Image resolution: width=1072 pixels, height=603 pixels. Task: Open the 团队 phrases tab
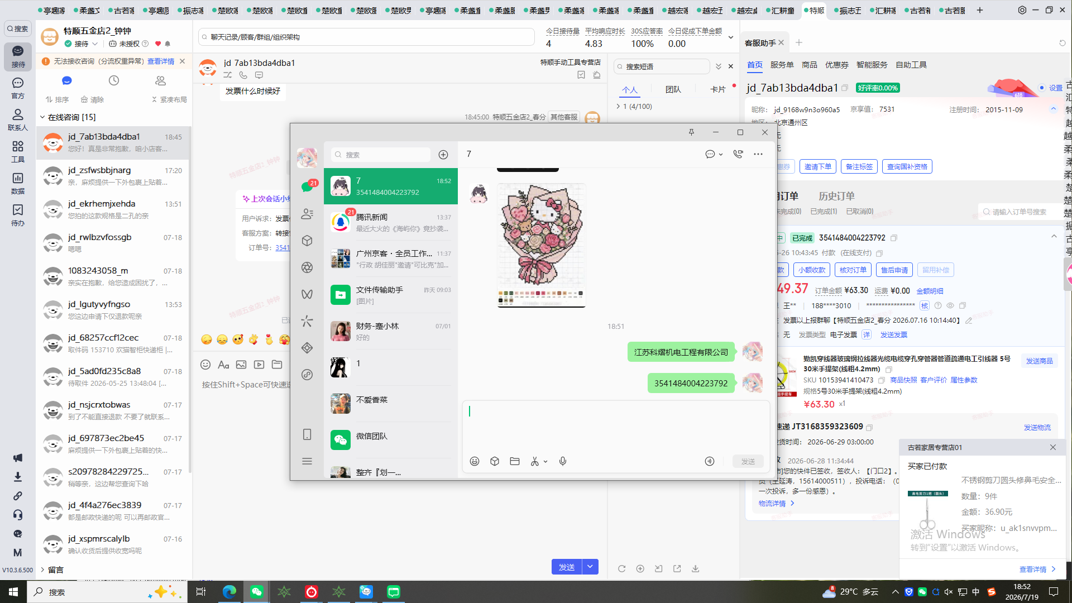coord(673,89)
